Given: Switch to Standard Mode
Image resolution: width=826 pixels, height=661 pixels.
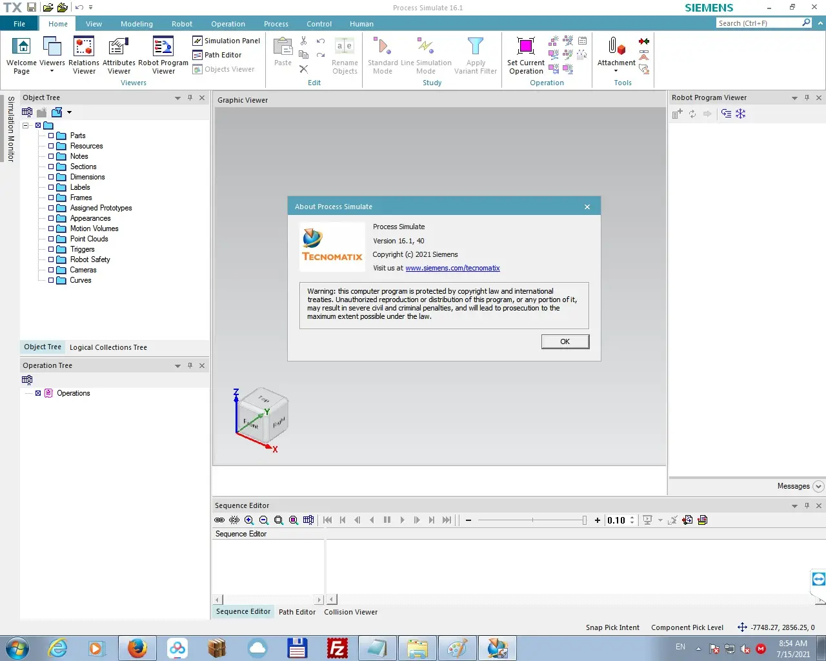Looking at the screenshot, I should coord(383,56).
